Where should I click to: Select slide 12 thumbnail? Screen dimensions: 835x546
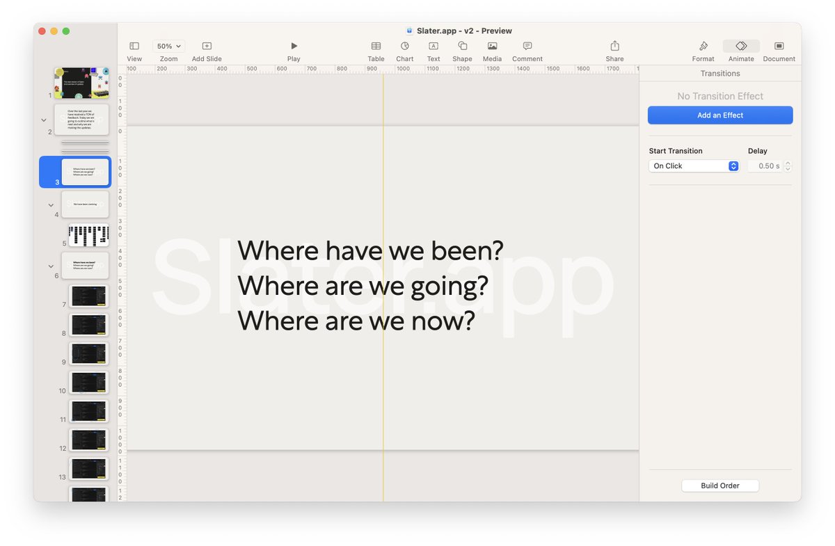point(88,440)
